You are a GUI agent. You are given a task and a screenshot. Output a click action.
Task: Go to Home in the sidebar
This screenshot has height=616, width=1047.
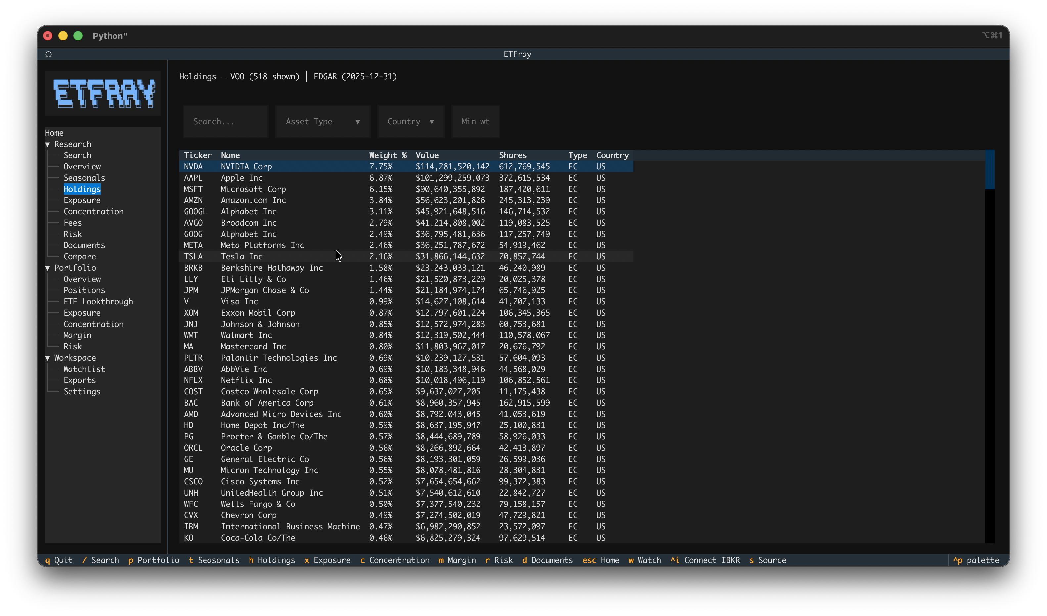(x=54, y=133)
